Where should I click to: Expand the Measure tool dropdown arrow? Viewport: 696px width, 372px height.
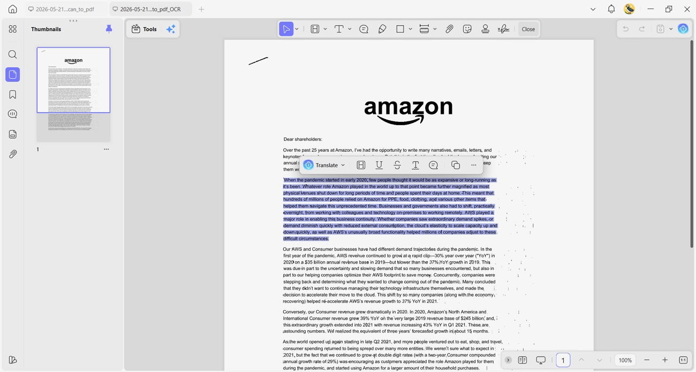coord(435,29)
